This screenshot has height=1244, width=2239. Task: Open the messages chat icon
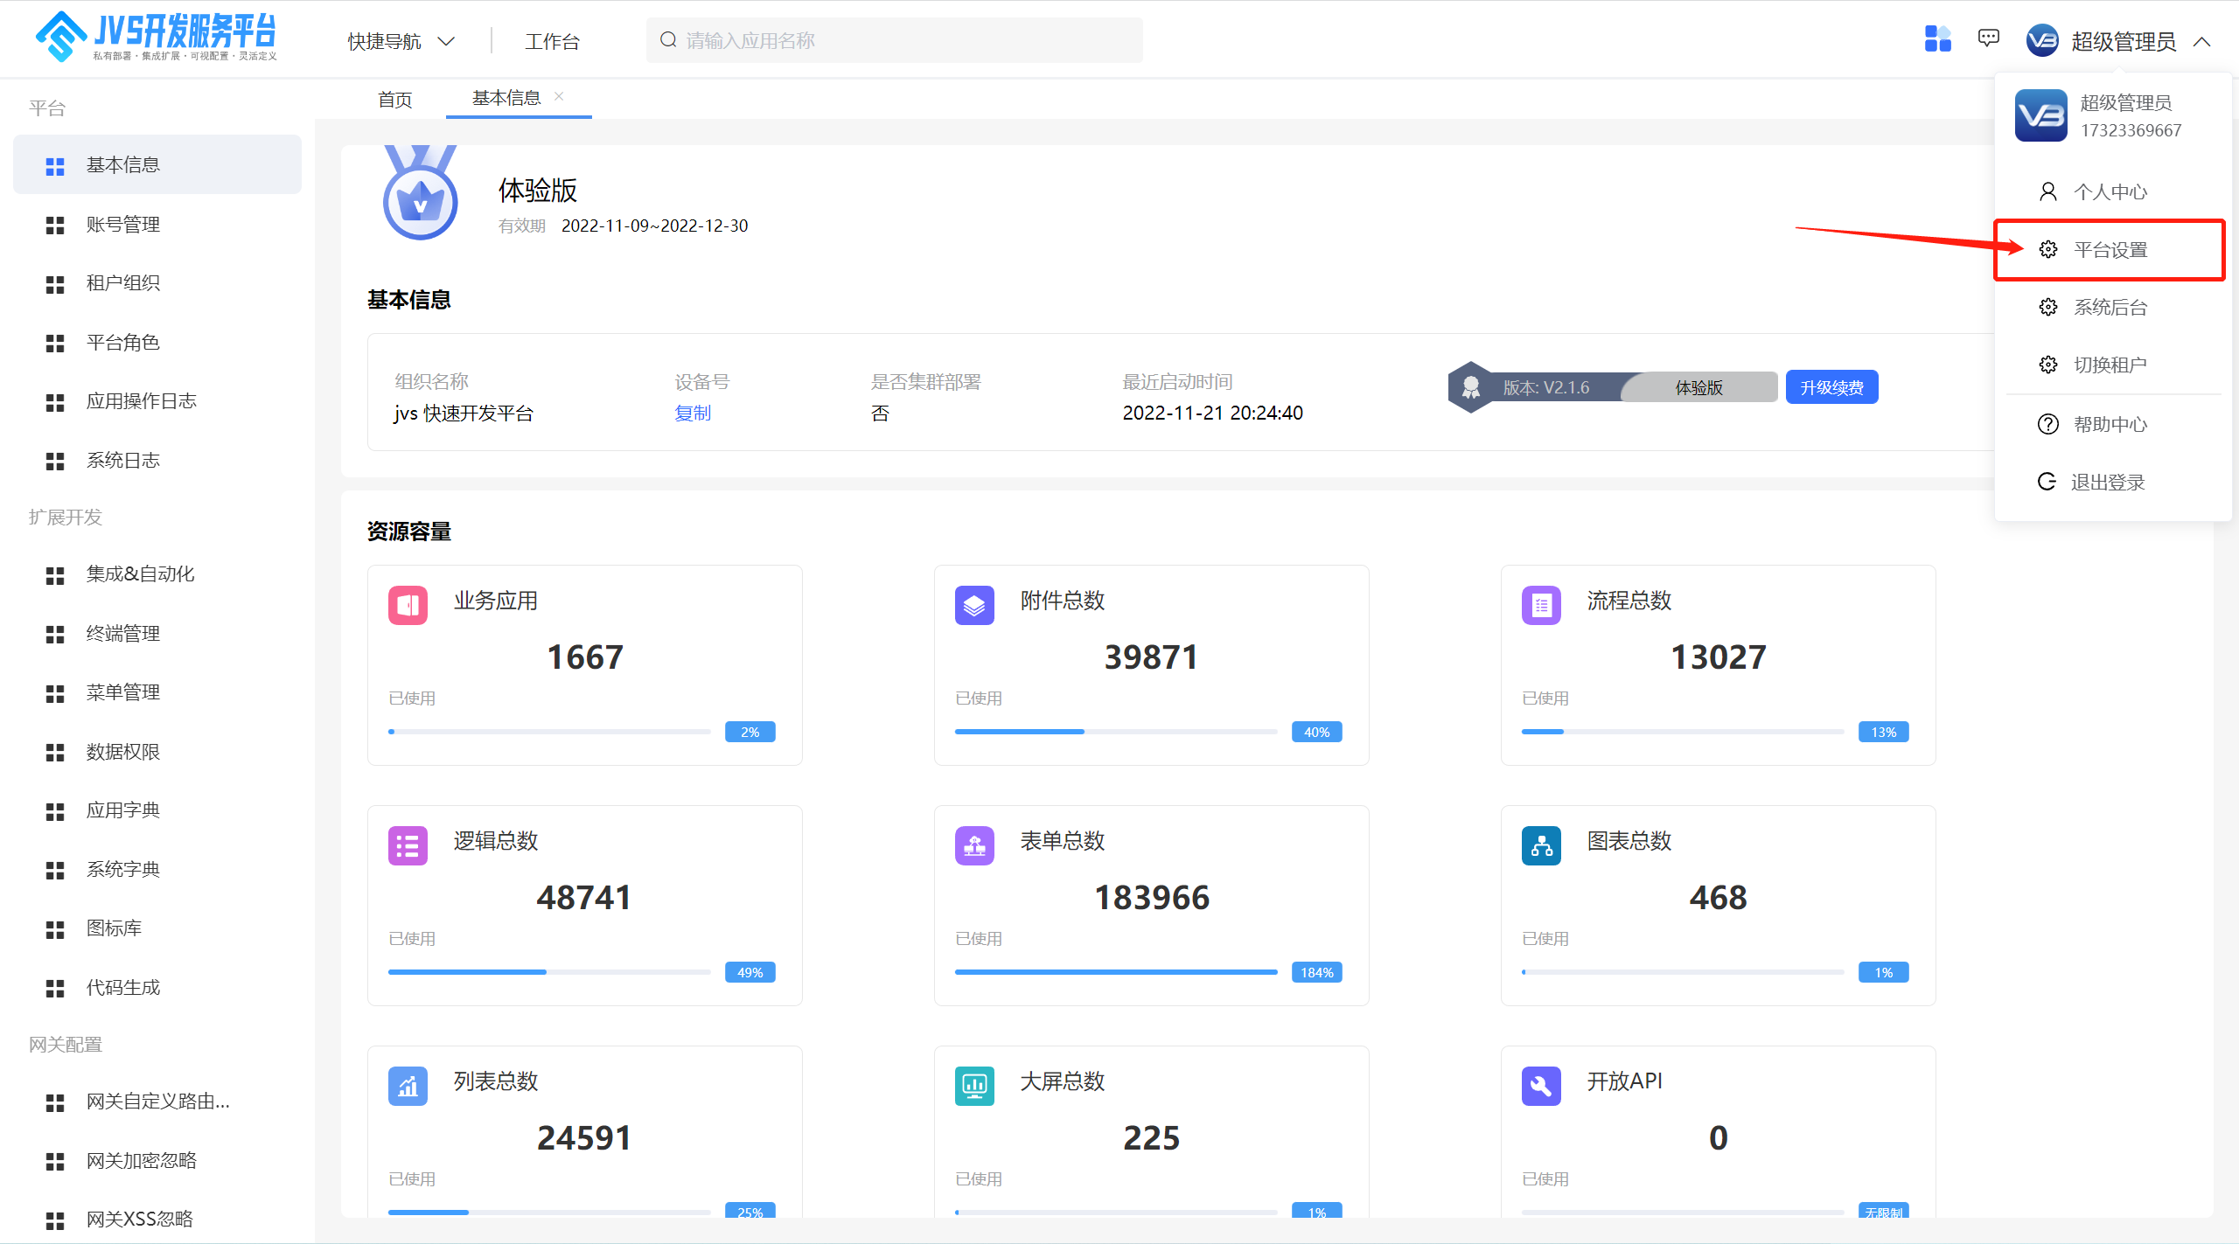[x=1988, y=38]
